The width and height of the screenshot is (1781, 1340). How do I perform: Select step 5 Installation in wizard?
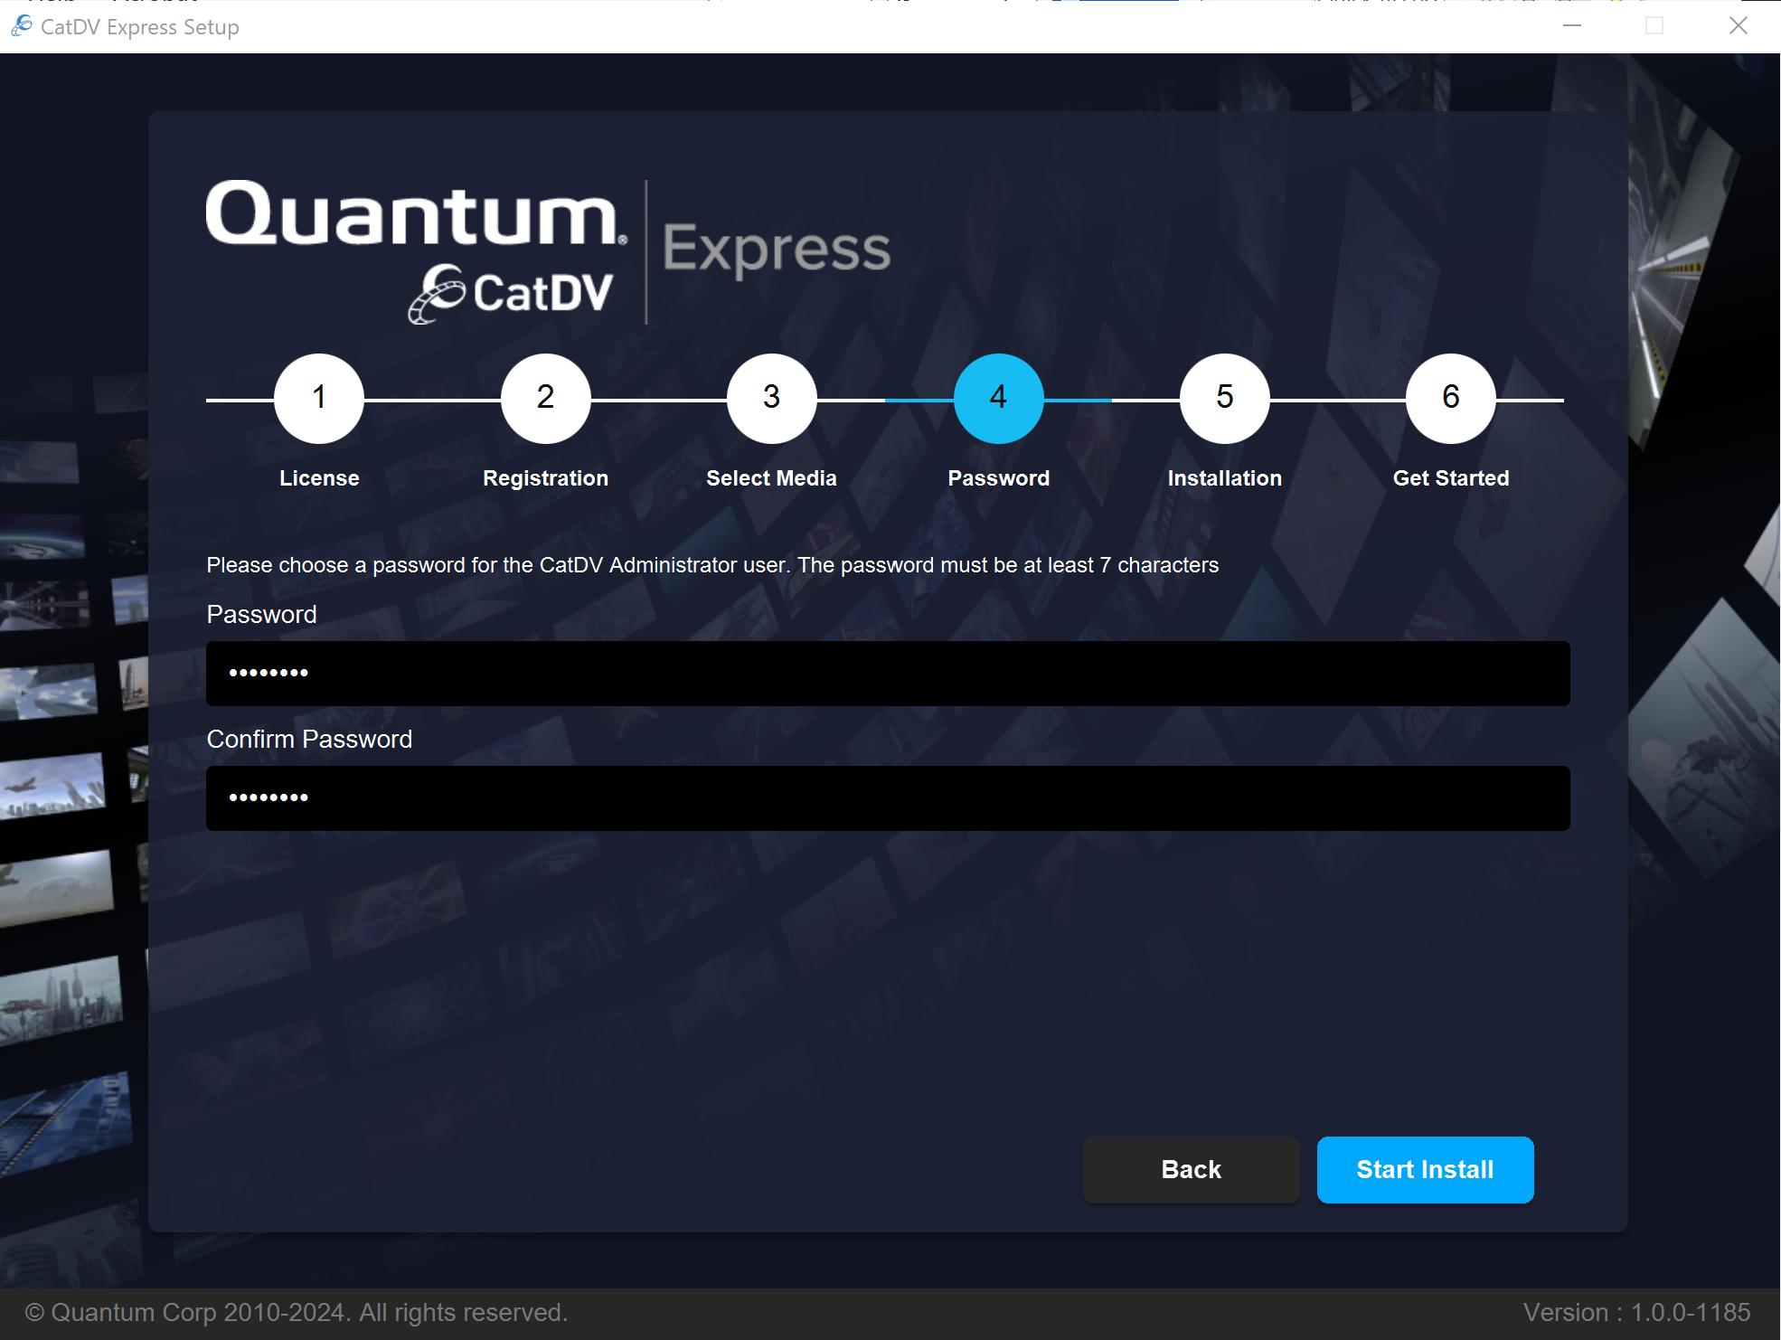(1224, 399)
